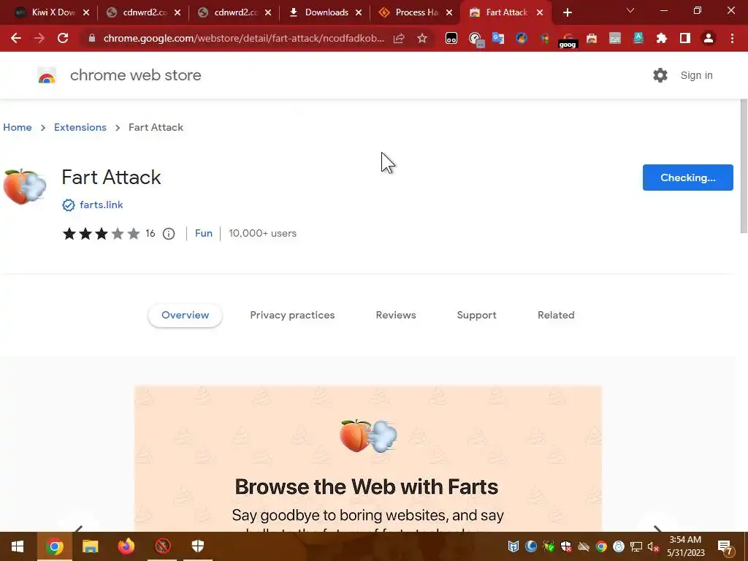Go to Home breadcrumb link
Image resolution: width=748 pixels, height=561 pixels.
(18, 127)
